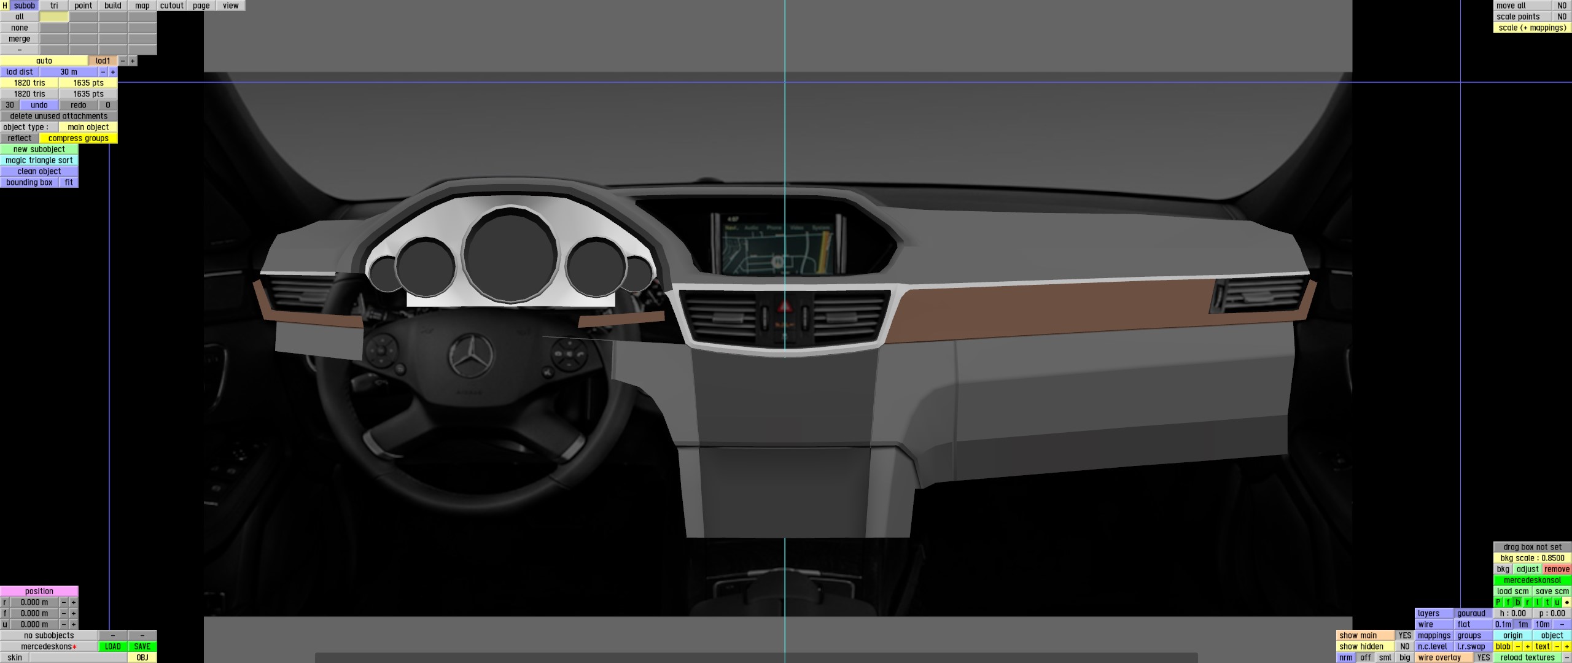Click the black dot view button
This screenshot has height=663, width=1572.
pos(1566,602)
